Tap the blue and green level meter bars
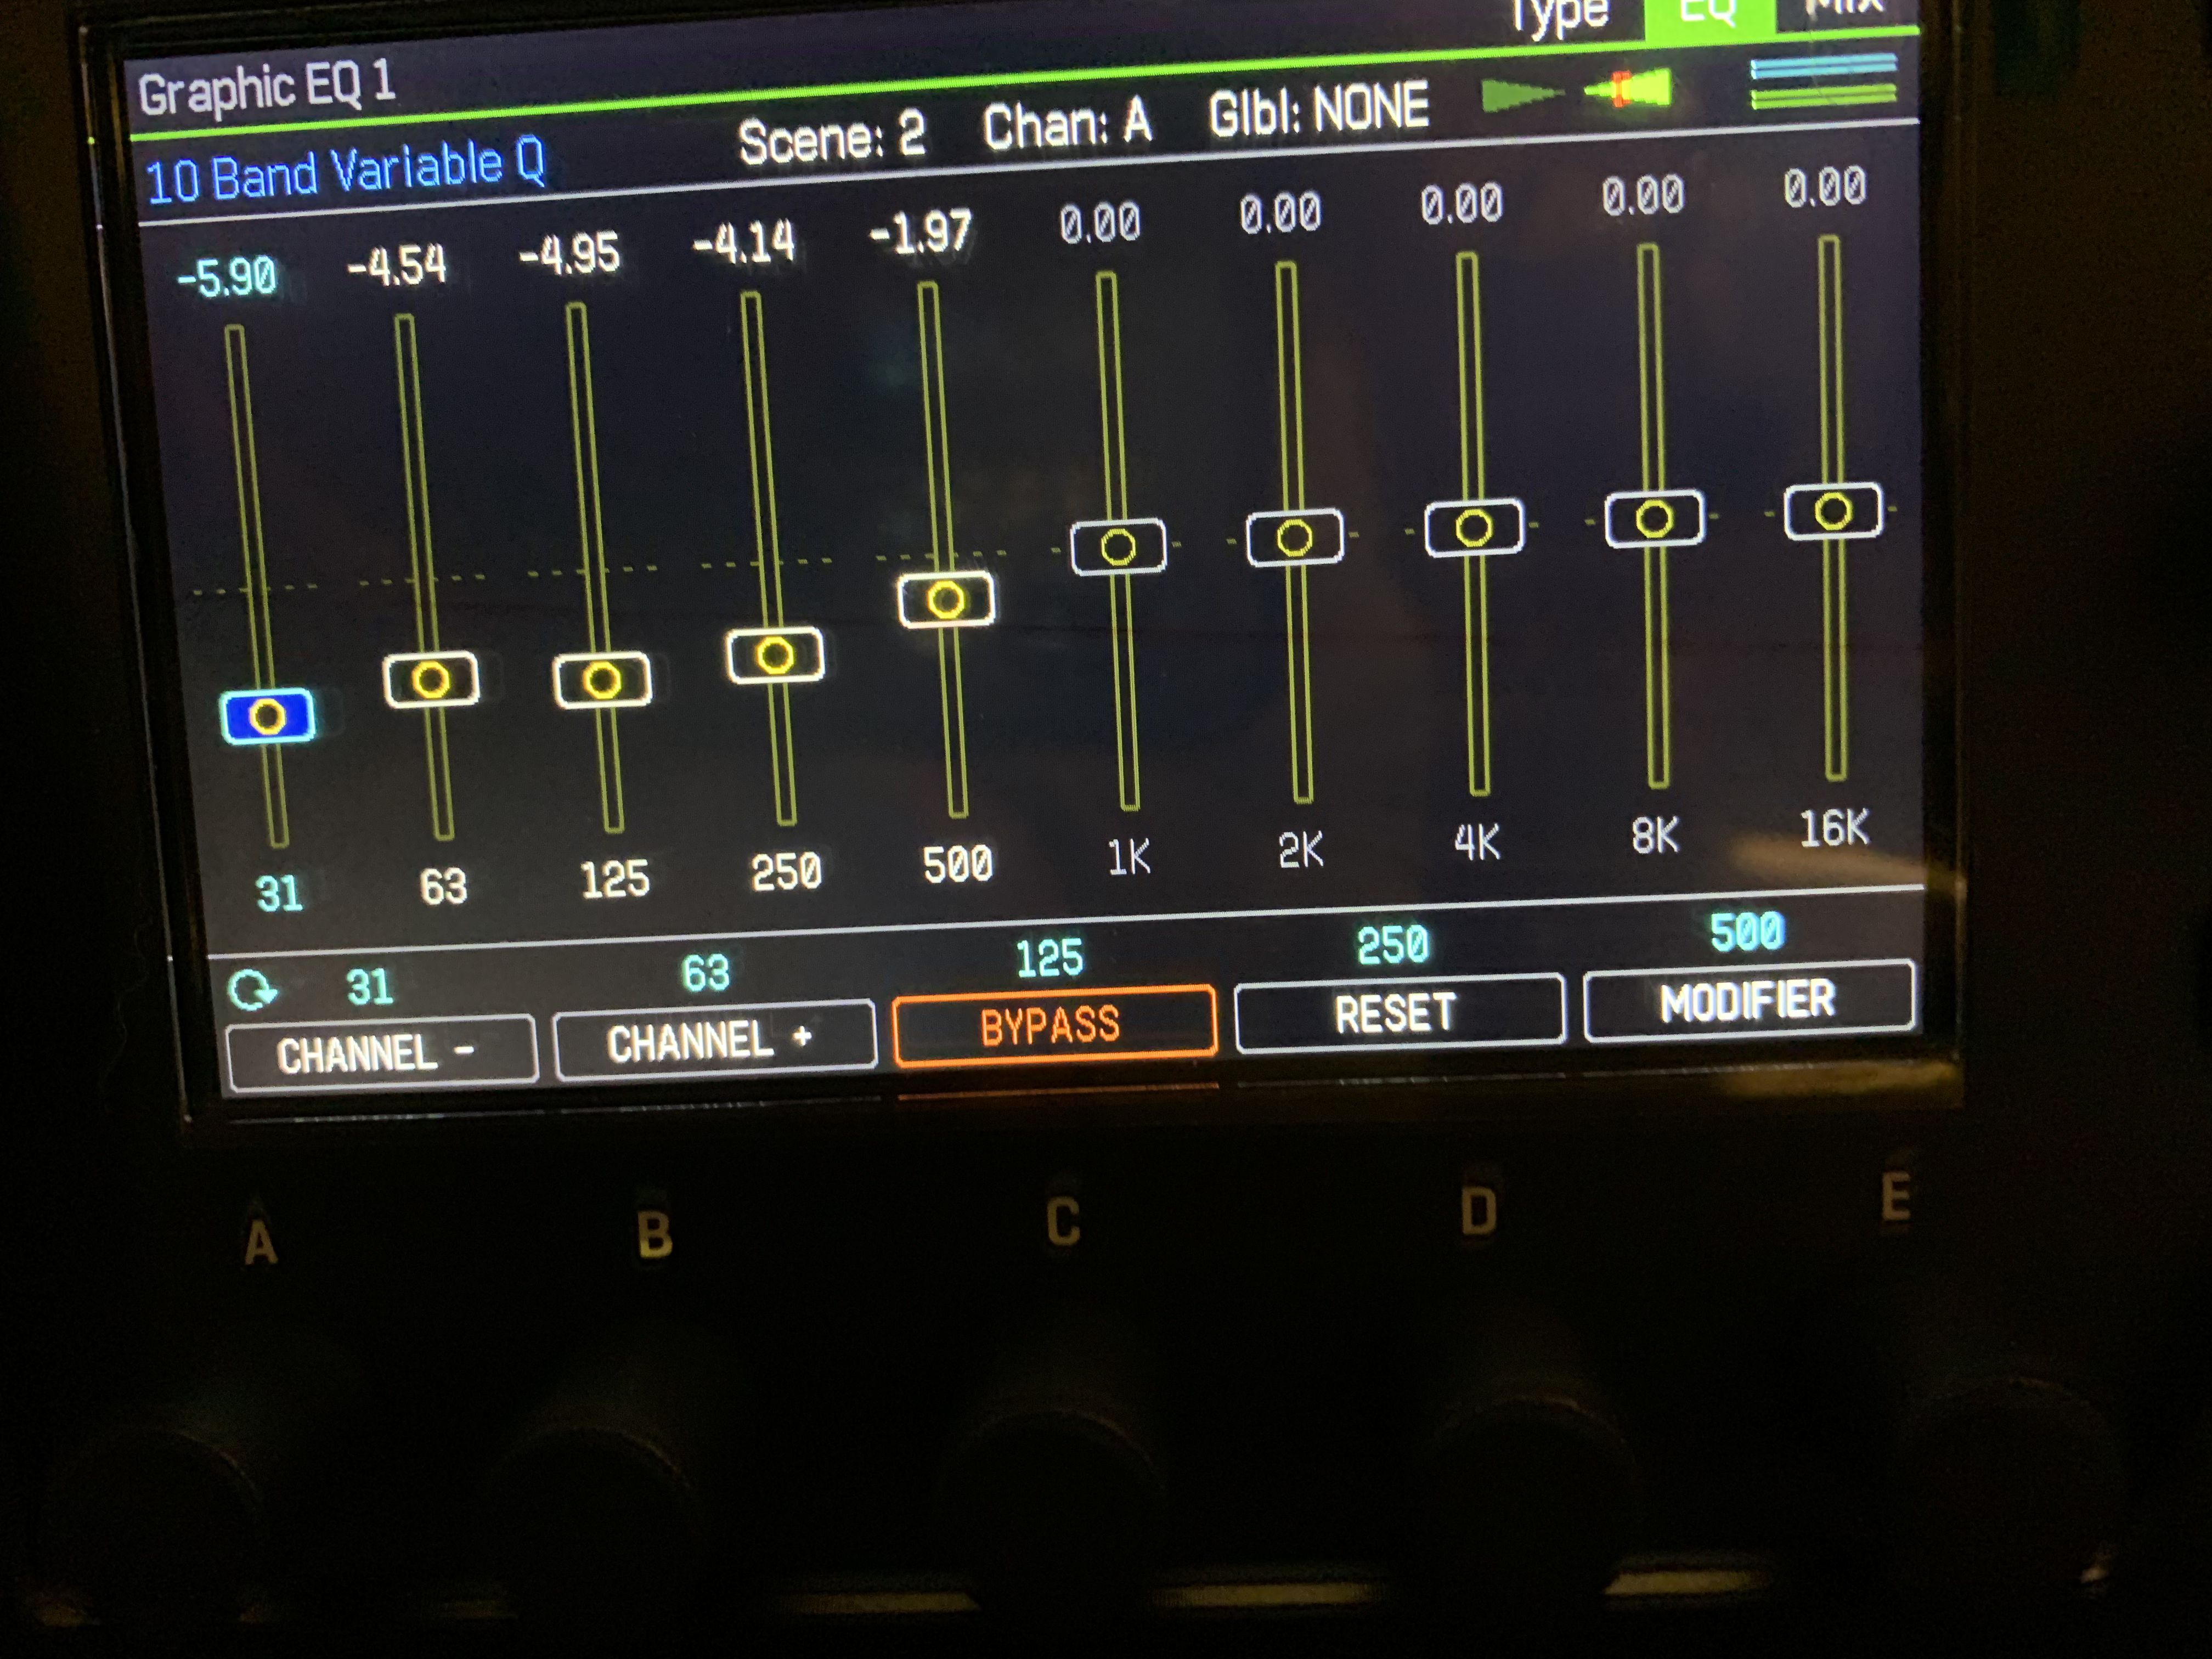 pos(1823,82)
